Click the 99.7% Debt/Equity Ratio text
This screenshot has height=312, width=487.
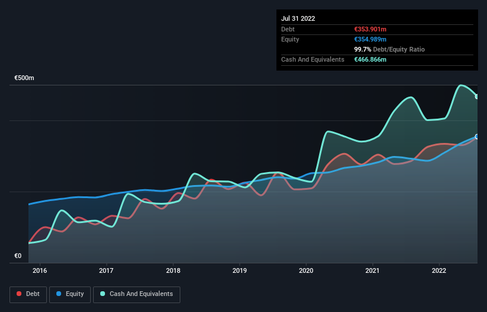[390, 49]
